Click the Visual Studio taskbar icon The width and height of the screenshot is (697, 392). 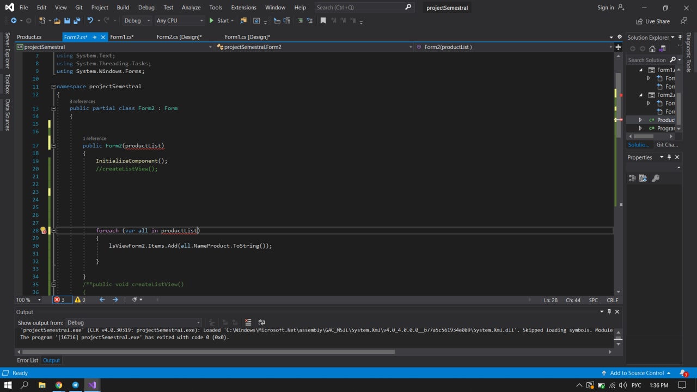click(x=92, y=385)
